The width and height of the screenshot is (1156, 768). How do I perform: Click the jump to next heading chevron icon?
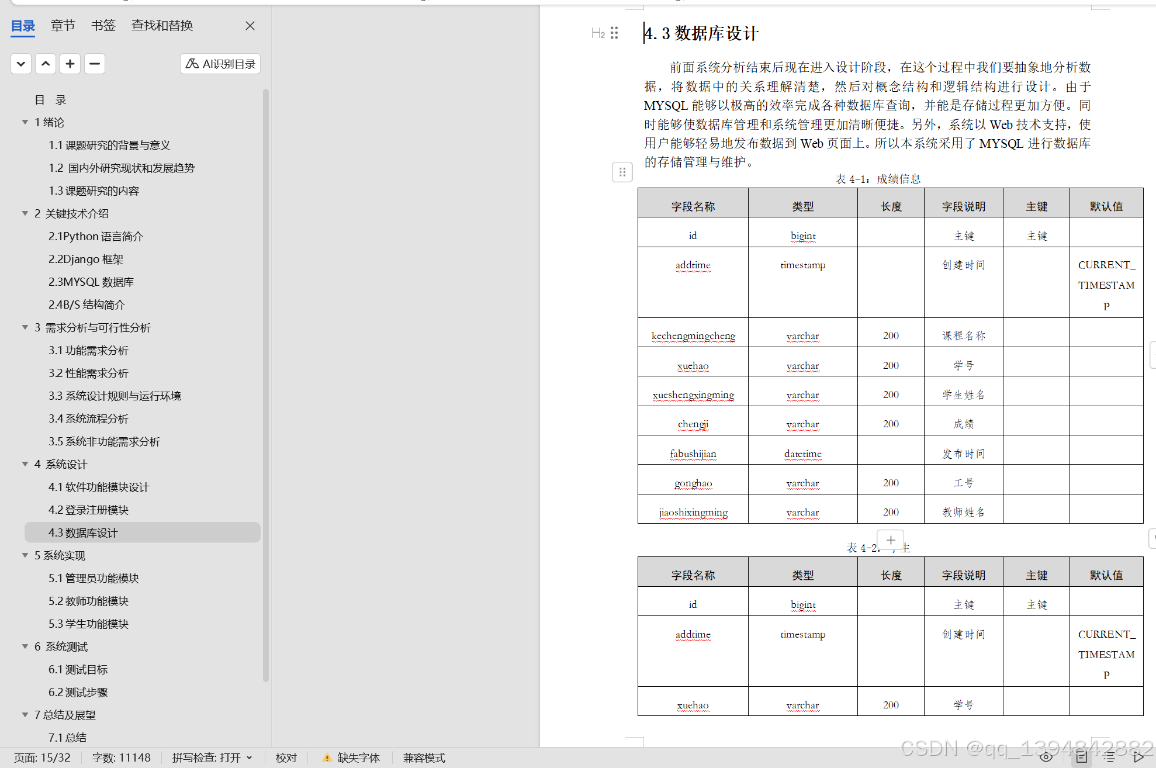pyautogui.click(x=20, y=64)
